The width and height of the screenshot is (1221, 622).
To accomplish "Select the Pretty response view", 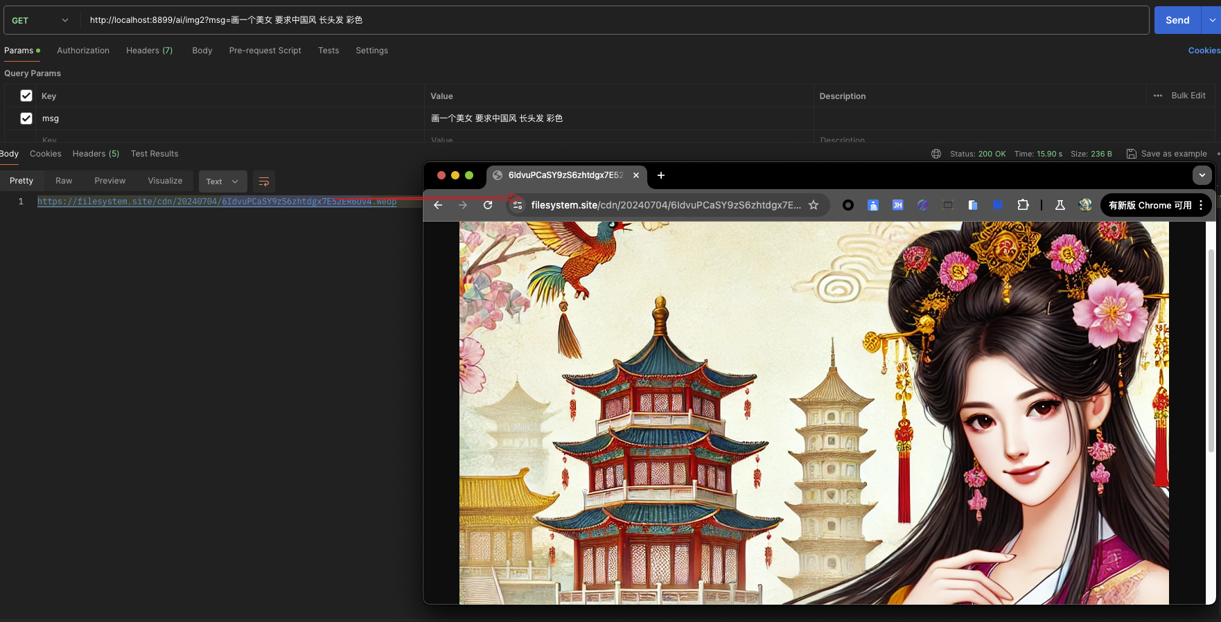I will click(21, 181).
